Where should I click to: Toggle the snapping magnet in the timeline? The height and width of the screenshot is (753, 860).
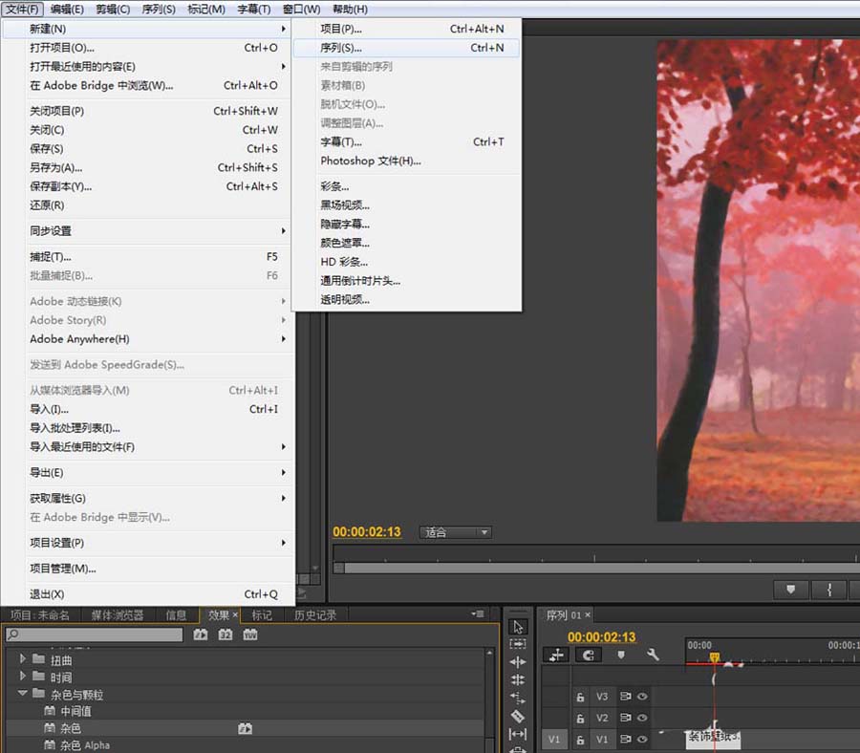(587, 655)
